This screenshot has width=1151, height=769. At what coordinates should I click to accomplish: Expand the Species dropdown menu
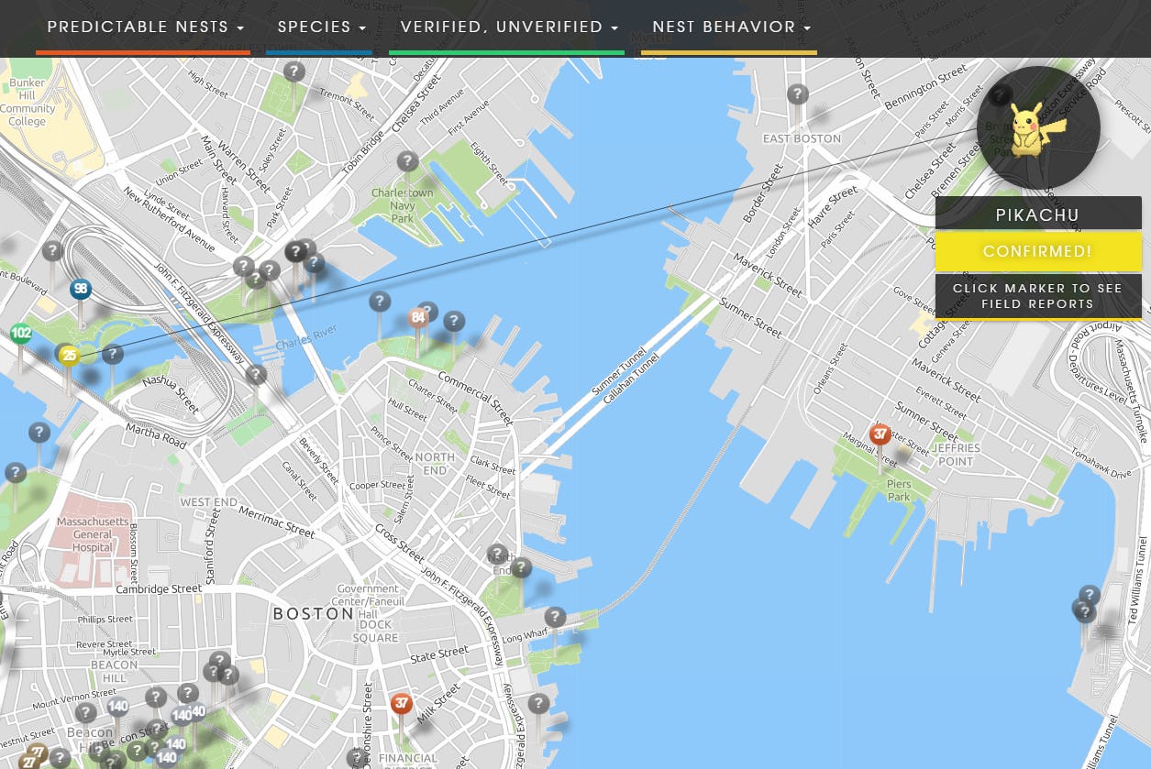[x=321, y=27]
